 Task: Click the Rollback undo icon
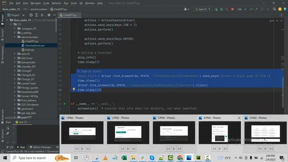tap(267, 9)
